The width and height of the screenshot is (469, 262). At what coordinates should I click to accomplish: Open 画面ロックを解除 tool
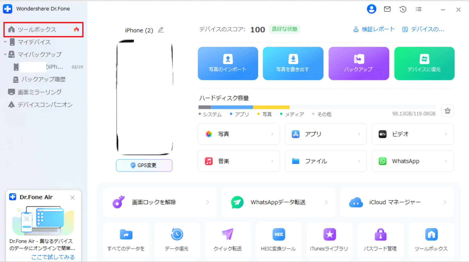[x=160, y=202]
